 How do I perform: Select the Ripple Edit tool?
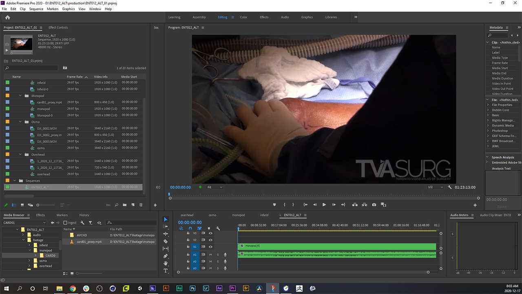[166, 234]
